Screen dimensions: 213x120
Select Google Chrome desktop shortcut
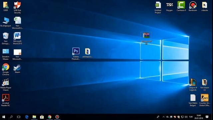6,69
